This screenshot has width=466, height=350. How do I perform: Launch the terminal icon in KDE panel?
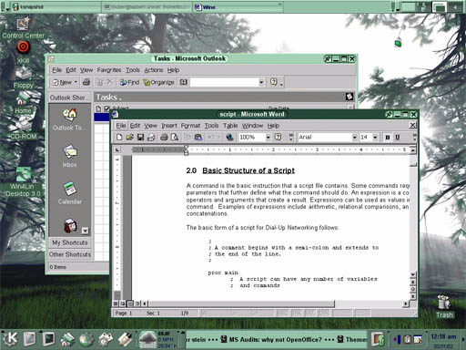(x=48, y=339)
